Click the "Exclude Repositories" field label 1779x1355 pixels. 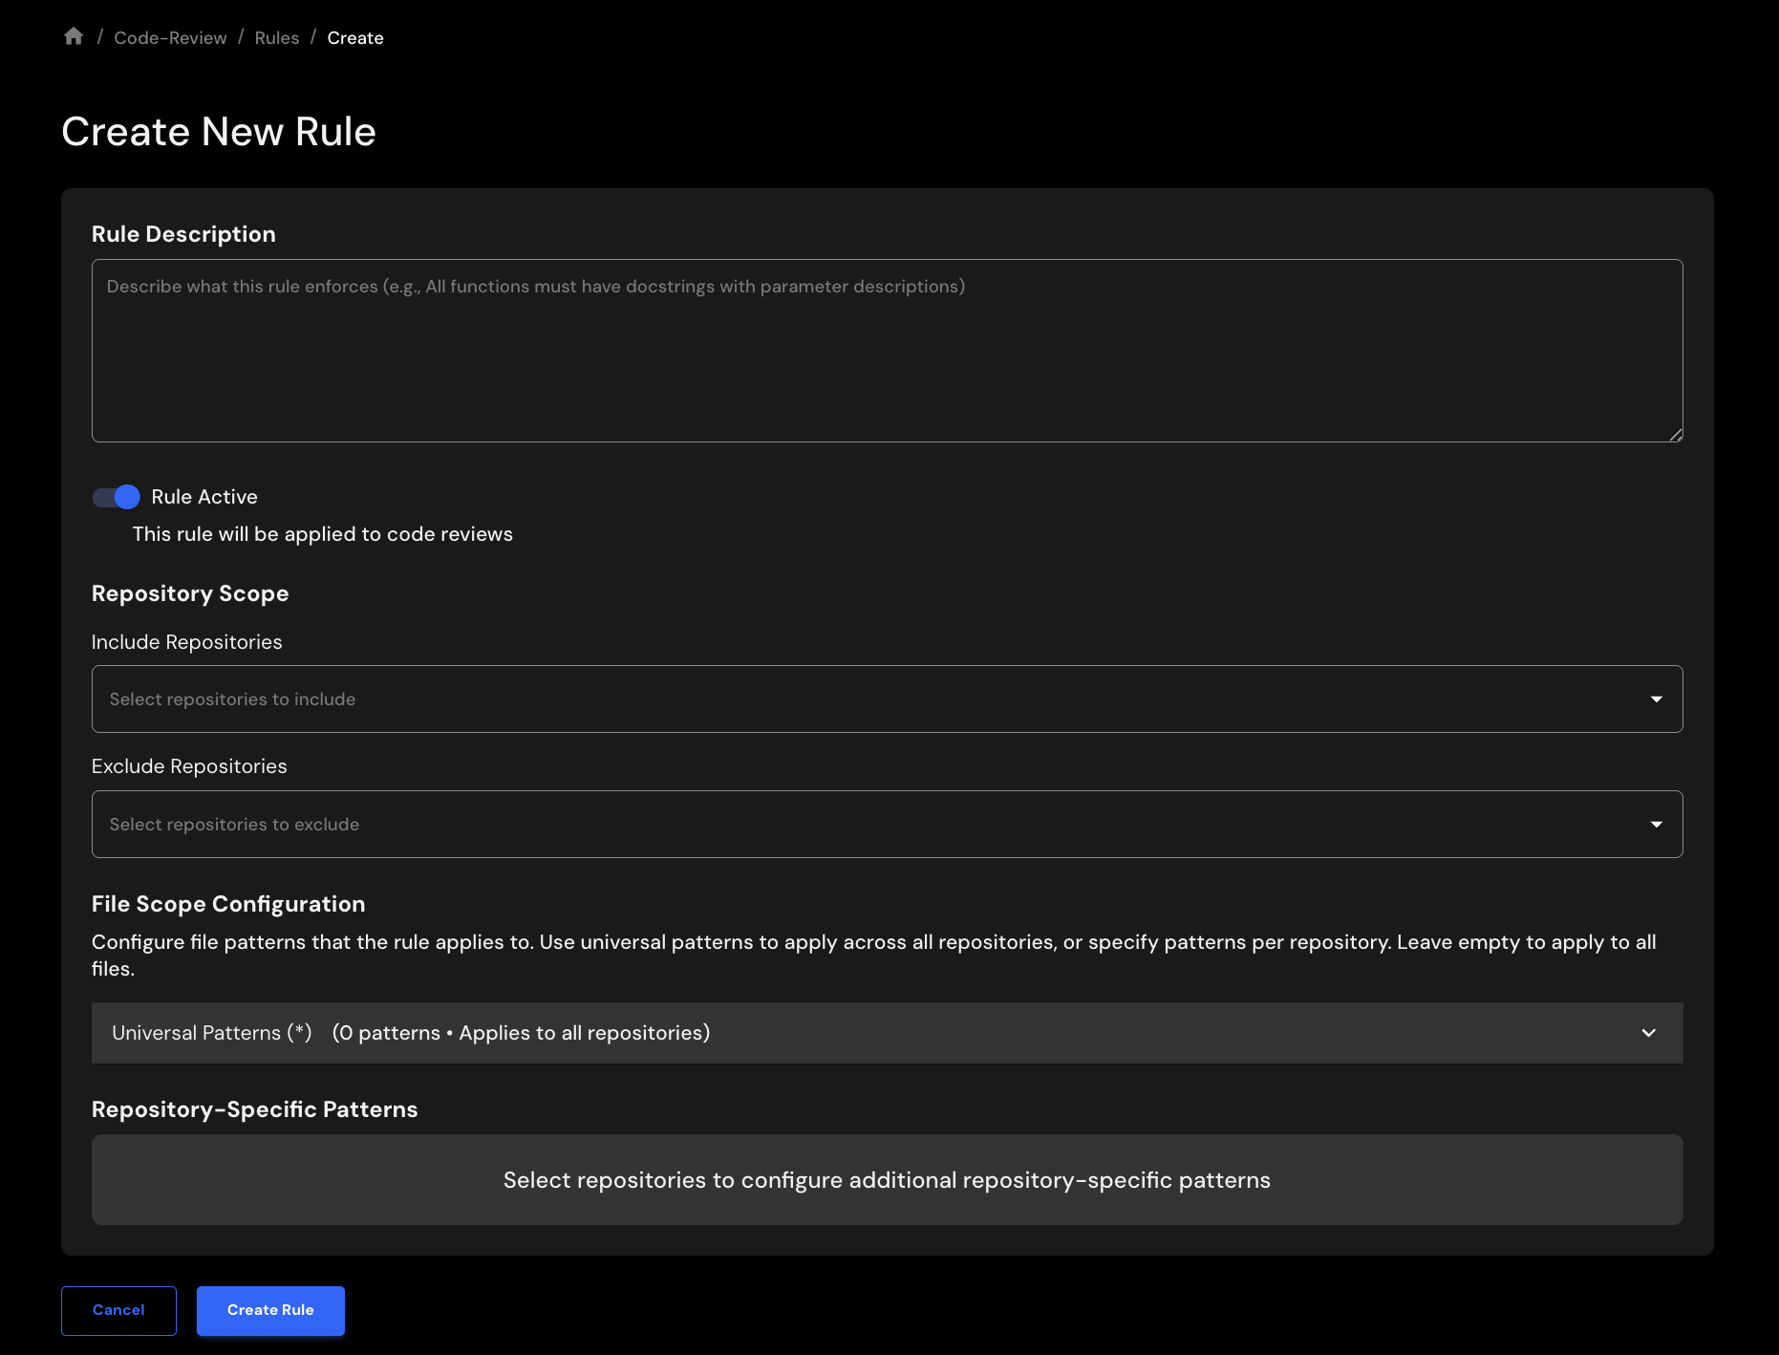(189, 766)
